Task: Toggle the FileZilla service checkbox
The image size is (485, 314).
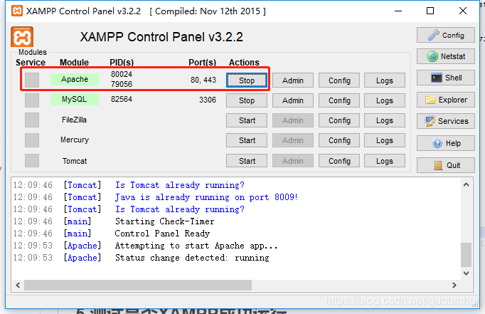Action: 32,120
